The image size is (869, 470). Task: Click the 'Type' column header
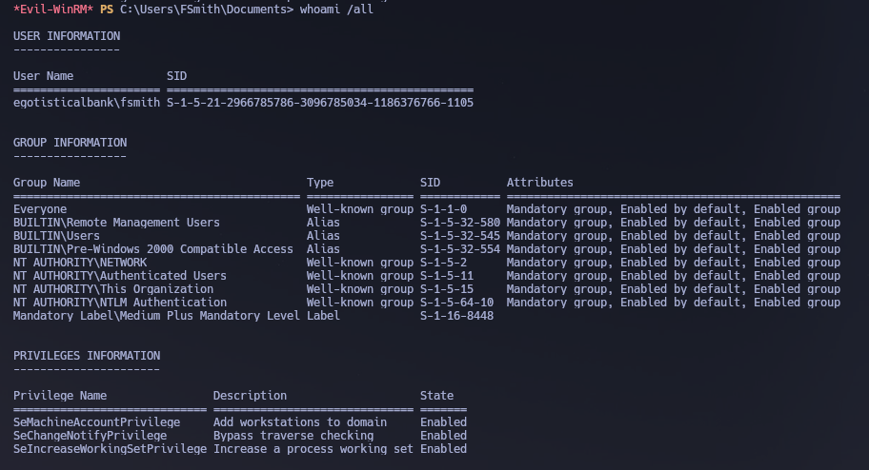pyautogui.click(x=320, y=182)
